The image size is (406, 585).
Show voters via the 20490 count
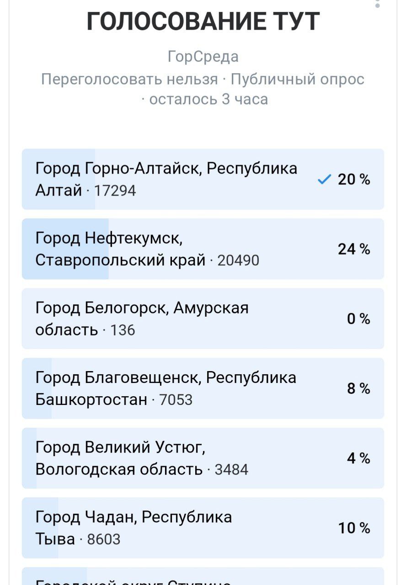click(x=238, y=260)
